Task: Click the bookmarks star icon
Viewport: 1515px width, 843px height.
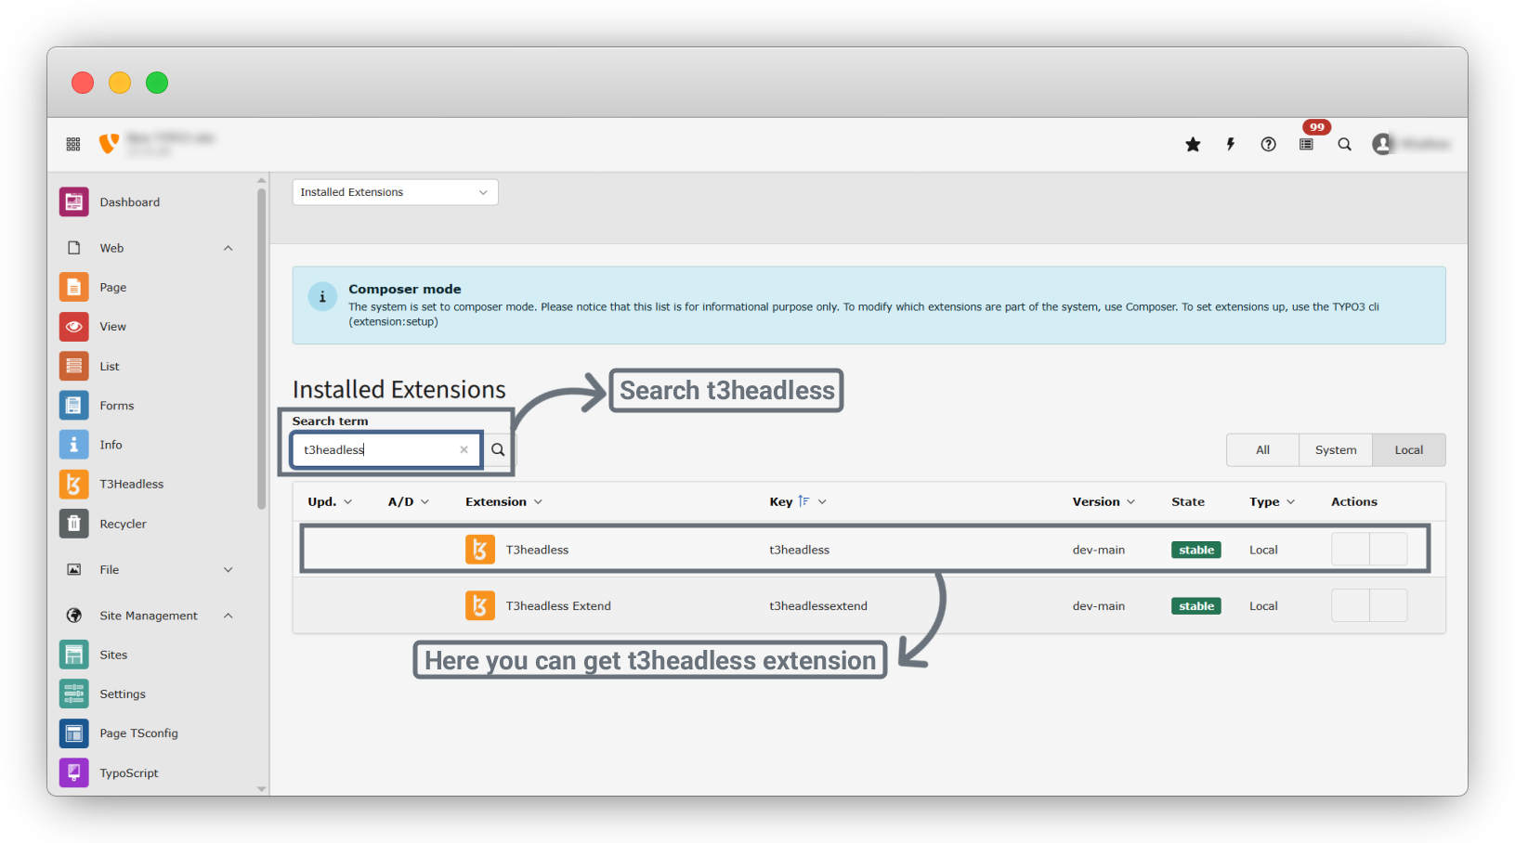Action: click(x=1193, y=144)
